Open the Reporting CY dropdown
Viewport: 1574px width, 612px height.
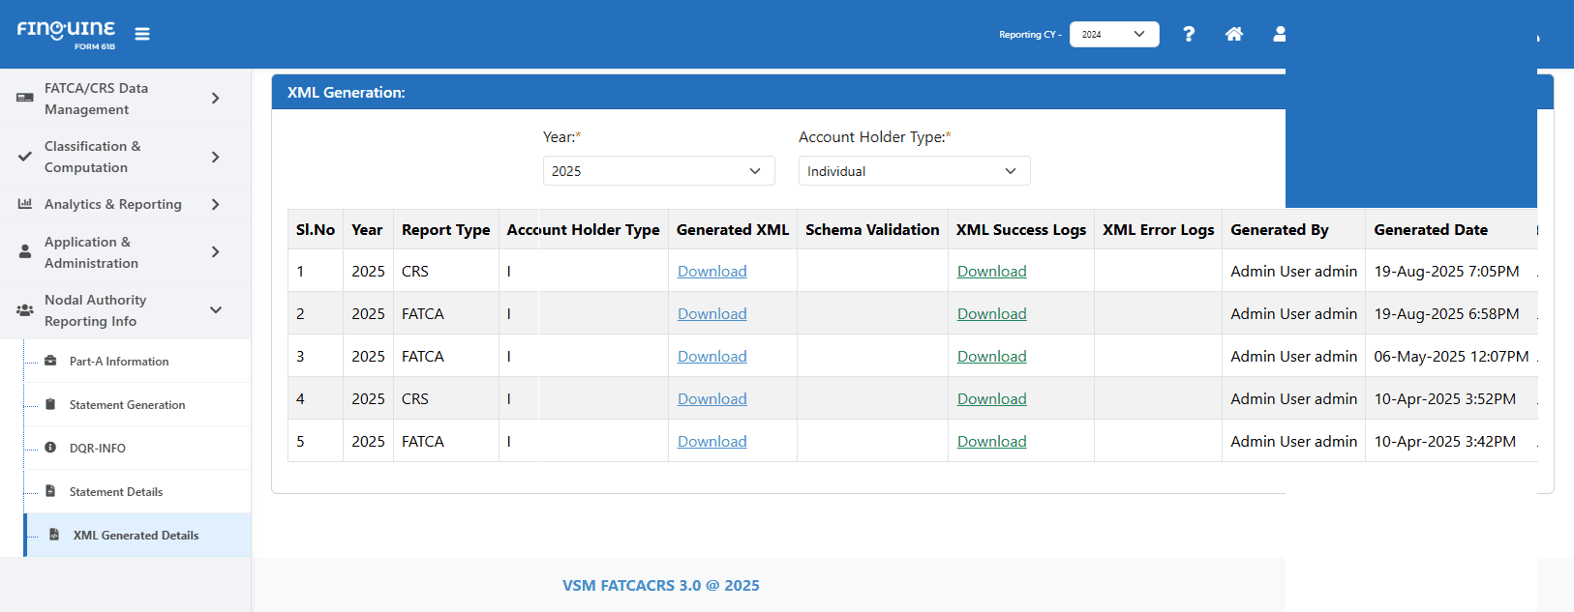[1113, 34]
